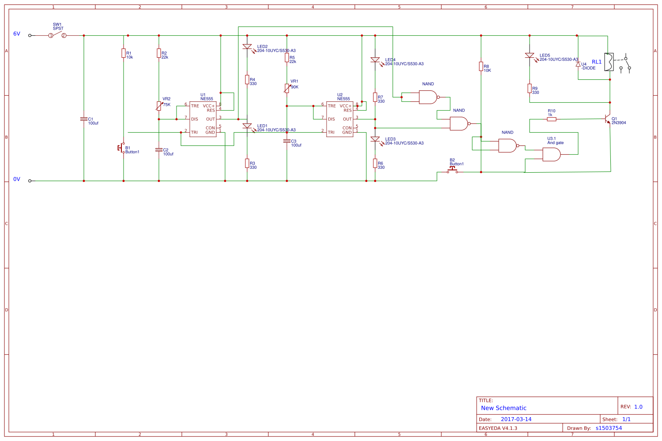The height and width of the screenshot is (441, 662).
Task: Select the U1 NE555 timer symbol
Action: (203, 119)
